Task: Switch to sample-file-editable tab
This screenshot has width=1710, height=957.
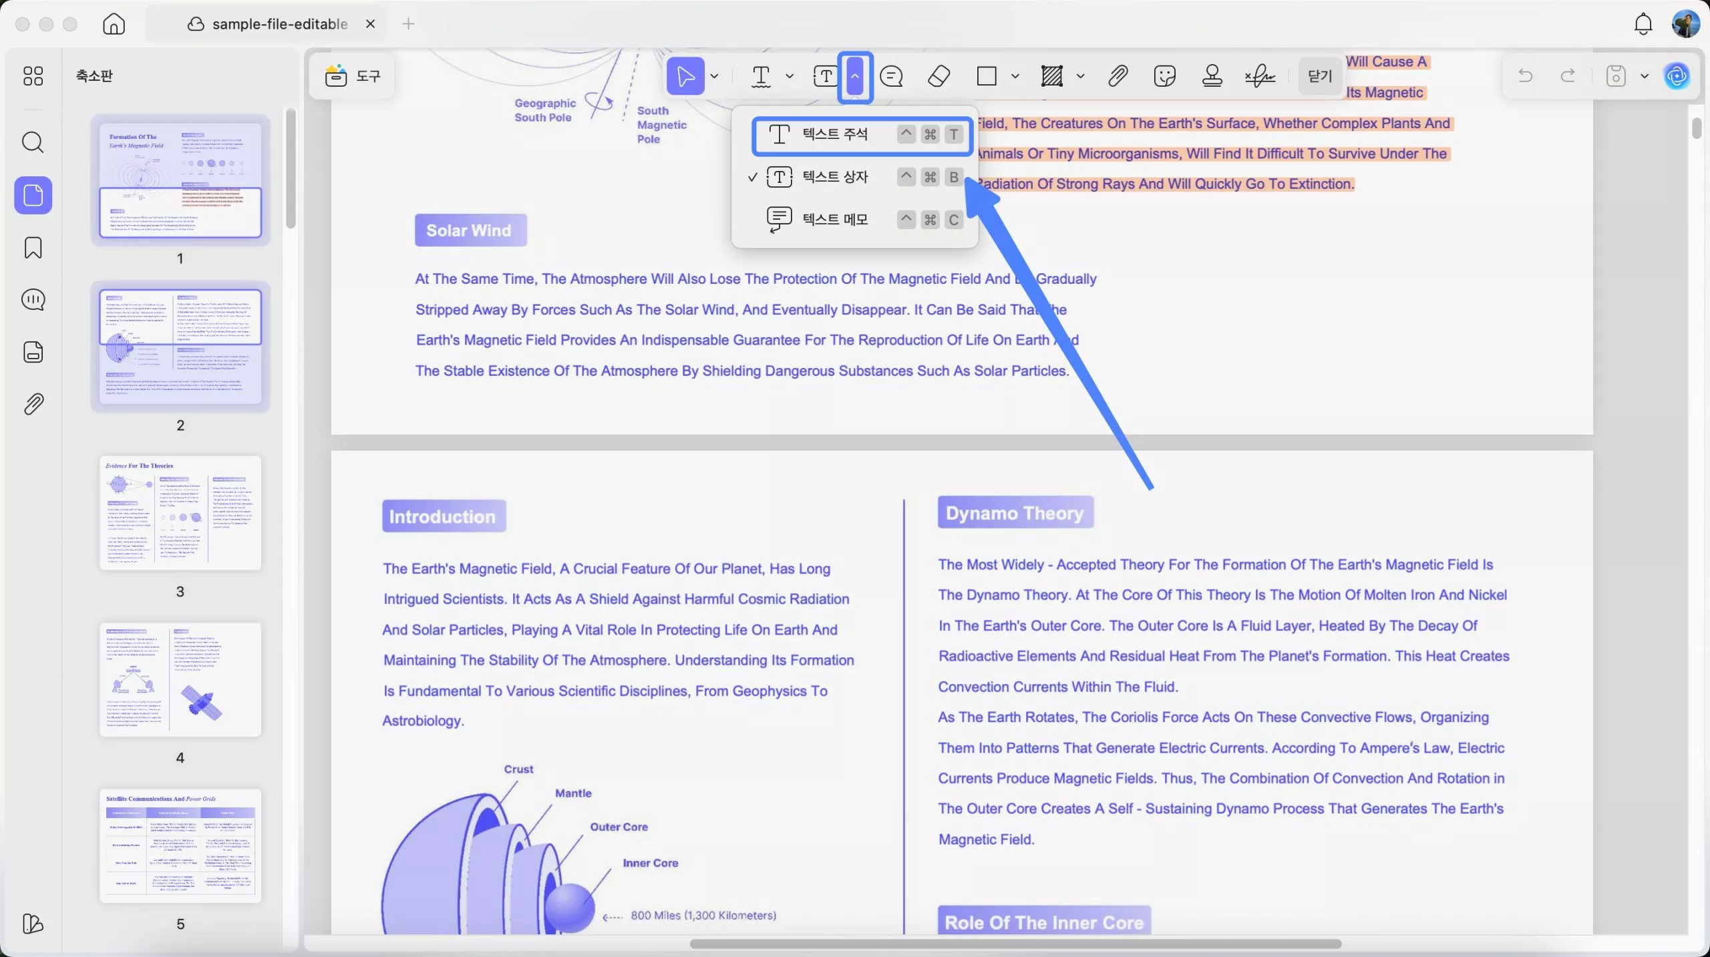Action: click(267, 24)
